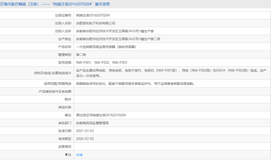Click the bulb icon next to 注
Viewport: 271px width, 160px height.
click(66, 155)
